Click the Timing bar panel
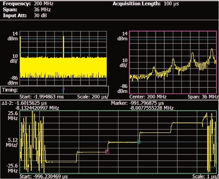 pos(54,90)
